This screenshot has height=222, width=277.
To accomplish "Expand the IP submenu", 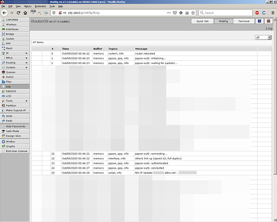I will pos(15,53).
